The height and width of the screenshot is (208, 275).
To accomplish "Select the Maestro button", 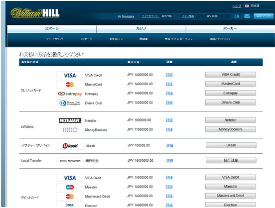I will point(231,187).
